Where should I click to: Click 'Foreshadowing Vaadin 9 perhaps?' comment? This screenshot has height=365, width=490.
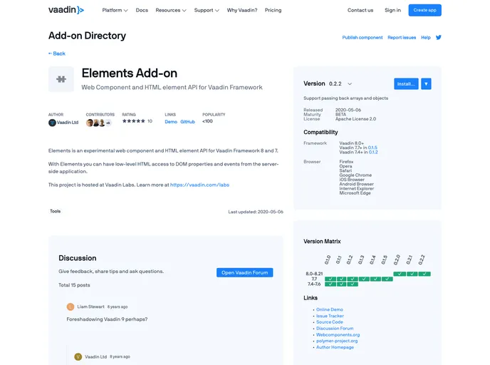tap(107, 319)
